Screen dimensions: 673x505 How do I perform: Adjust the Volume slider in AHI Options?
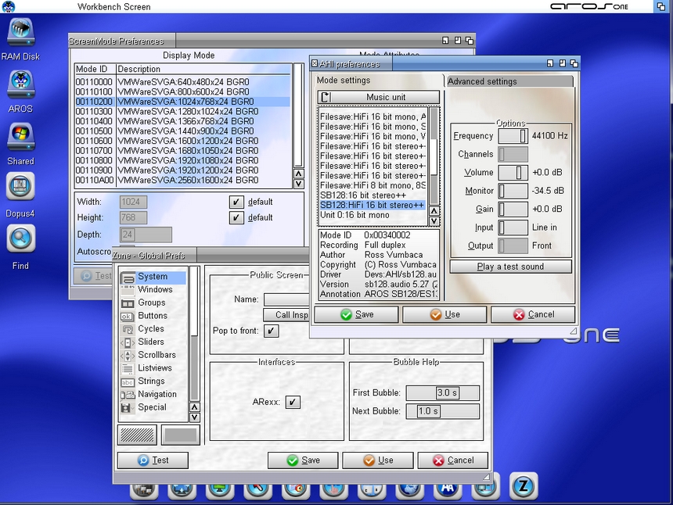coord(513,172)
